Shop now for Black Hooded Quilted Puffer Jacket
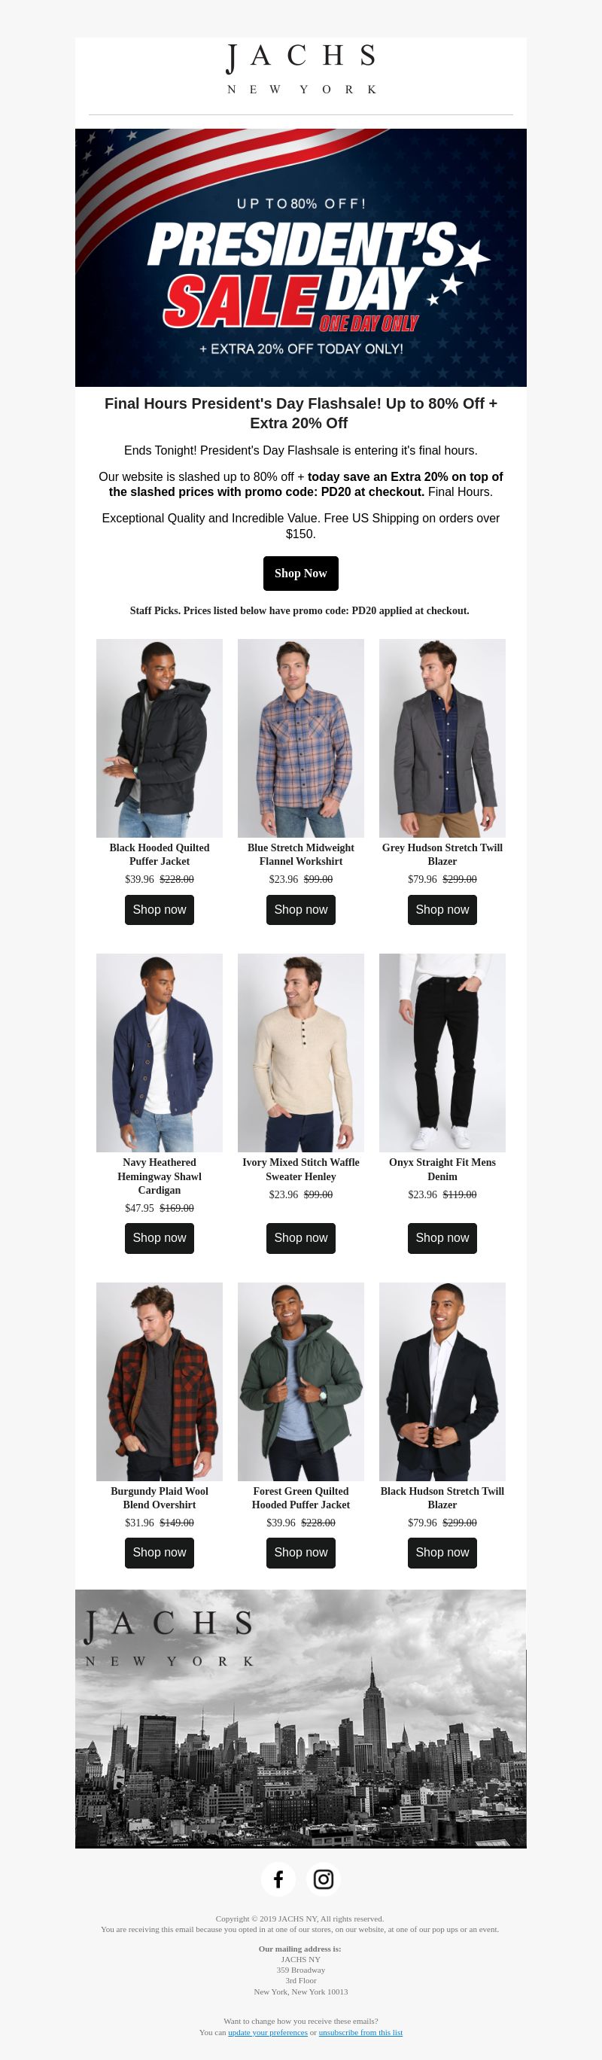The height and width of the screenshot is (2060, 602). pyautogui.click(x=159, y=910)
